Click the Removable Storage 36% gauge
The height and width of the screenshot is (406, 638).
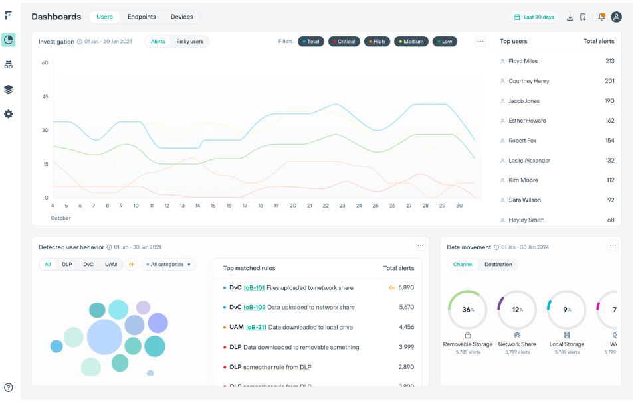pos(467,310)
